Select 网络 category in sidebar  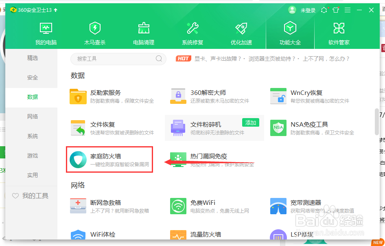coord(33,116)
